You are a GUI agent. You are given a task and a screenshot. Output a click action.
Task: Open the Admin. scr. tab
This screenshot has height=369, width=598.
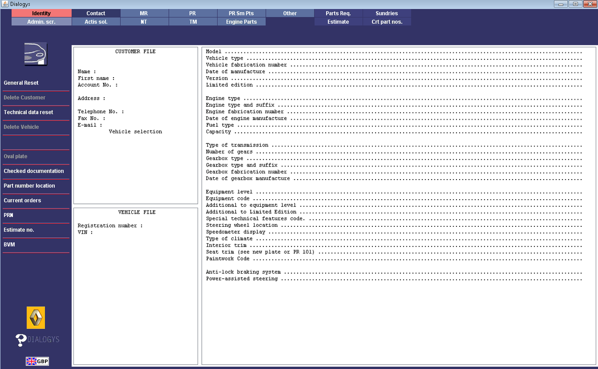tap(42, 22)
